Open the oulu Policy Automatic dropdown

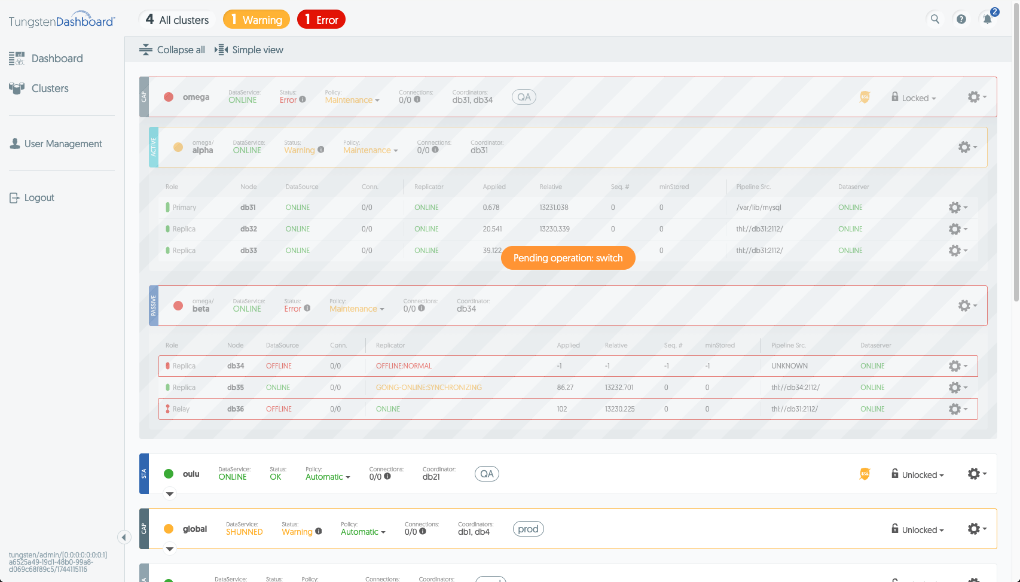[x=328, y=477]
